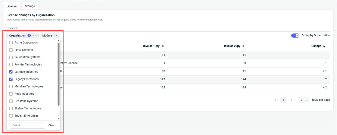This screenshot has height=135, width=337.
Task: Go to previous page arrow
Action: click(x=276, y=100)
